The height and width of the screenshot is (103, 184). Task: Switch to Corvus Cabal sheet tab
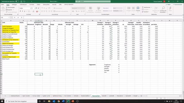click(36, 96)
